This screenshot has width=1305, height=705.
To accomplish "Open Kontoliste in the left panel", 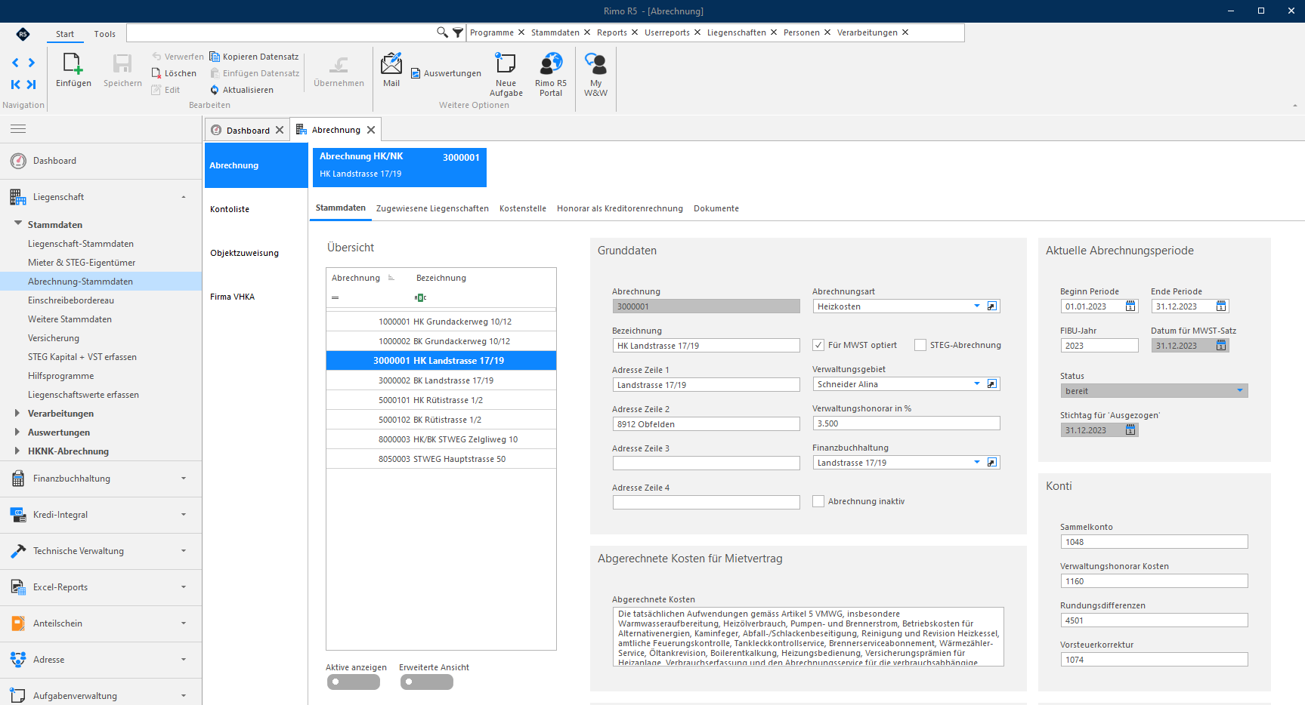I will click(230, 209).
